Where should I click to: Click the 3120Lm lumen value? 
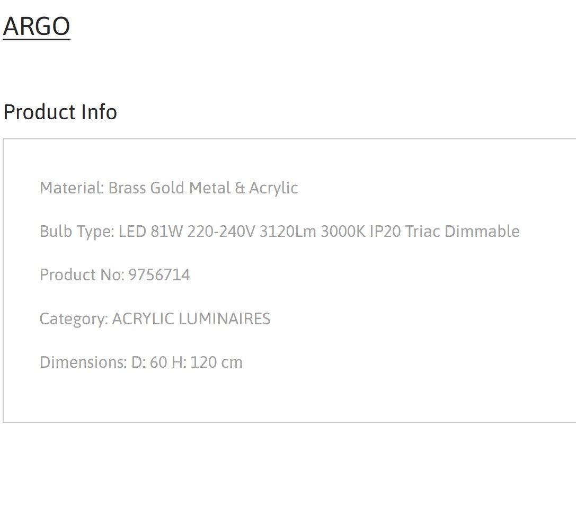(288, 232)
